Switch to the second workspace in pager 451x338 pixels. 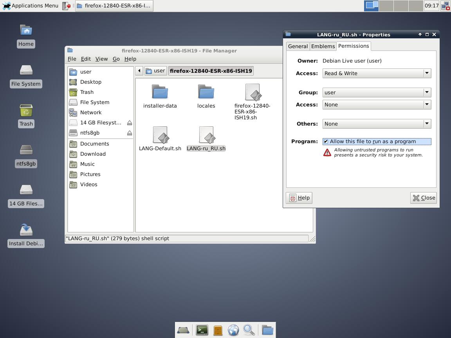(386, 6)
